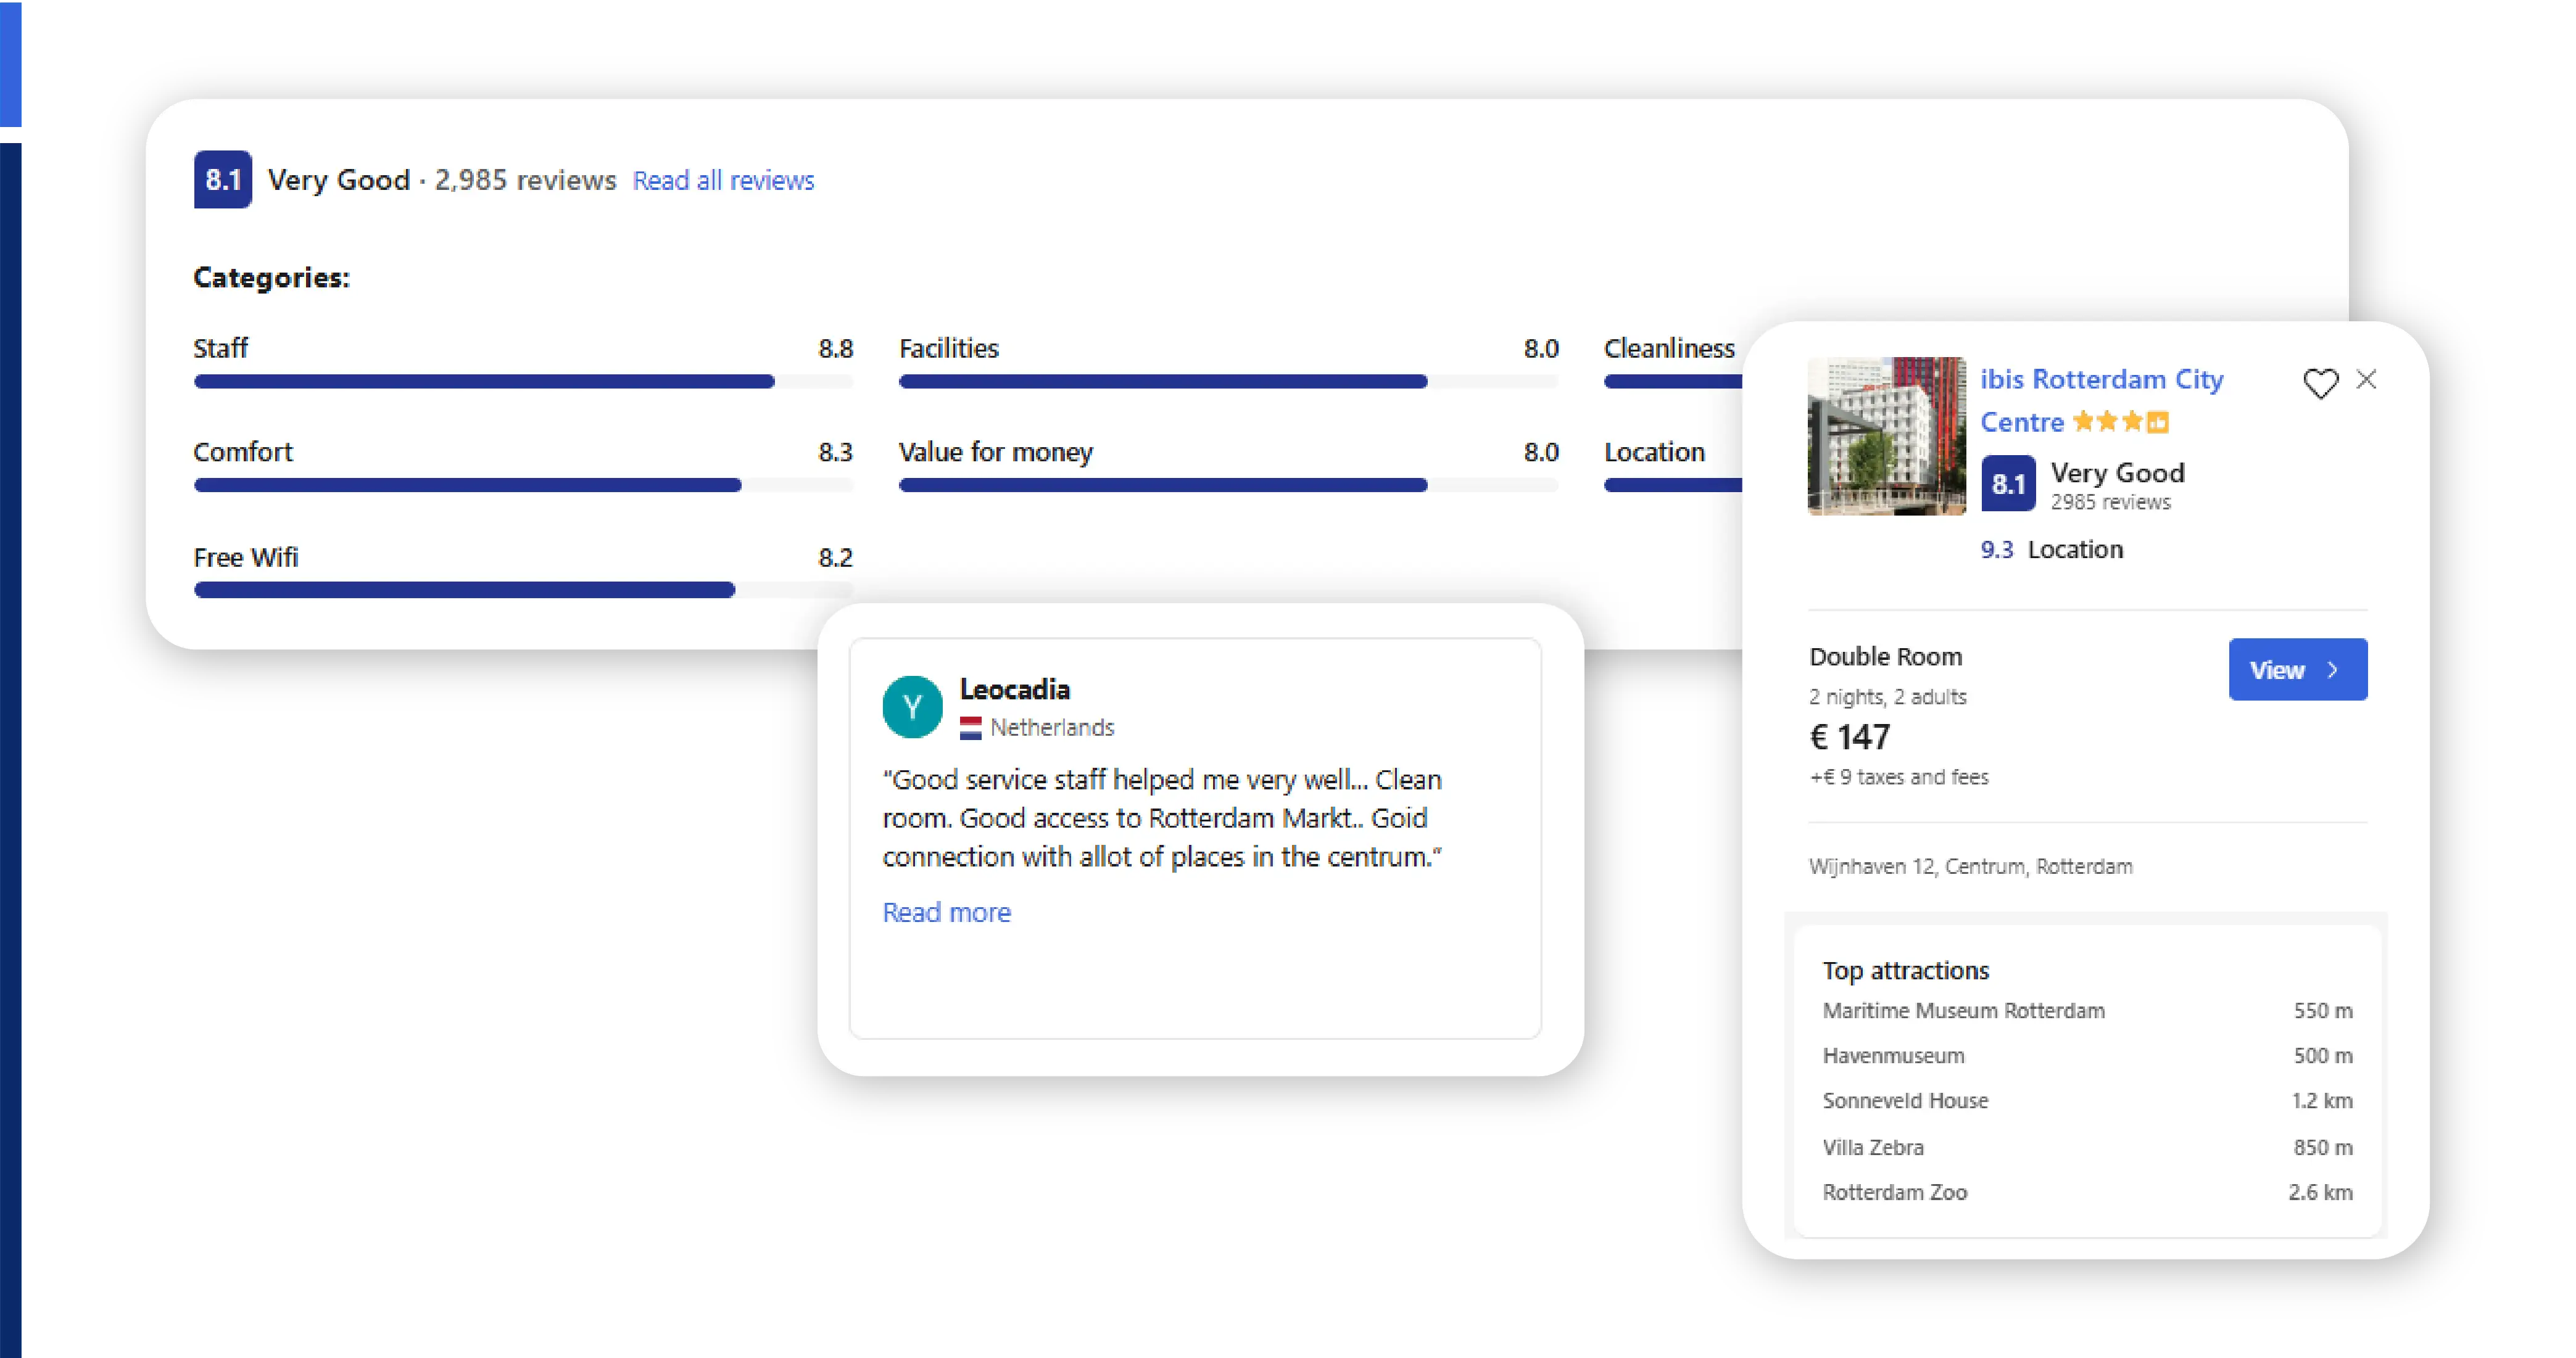Click the Netherlands flag icon
Viewport: 2576px width, 1358px height.
[x=970, y=728]
